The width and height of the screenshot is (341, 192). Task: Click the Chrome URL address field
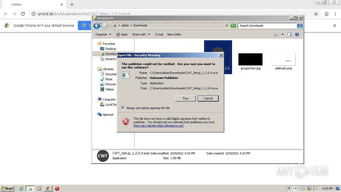tap(170, 14)
